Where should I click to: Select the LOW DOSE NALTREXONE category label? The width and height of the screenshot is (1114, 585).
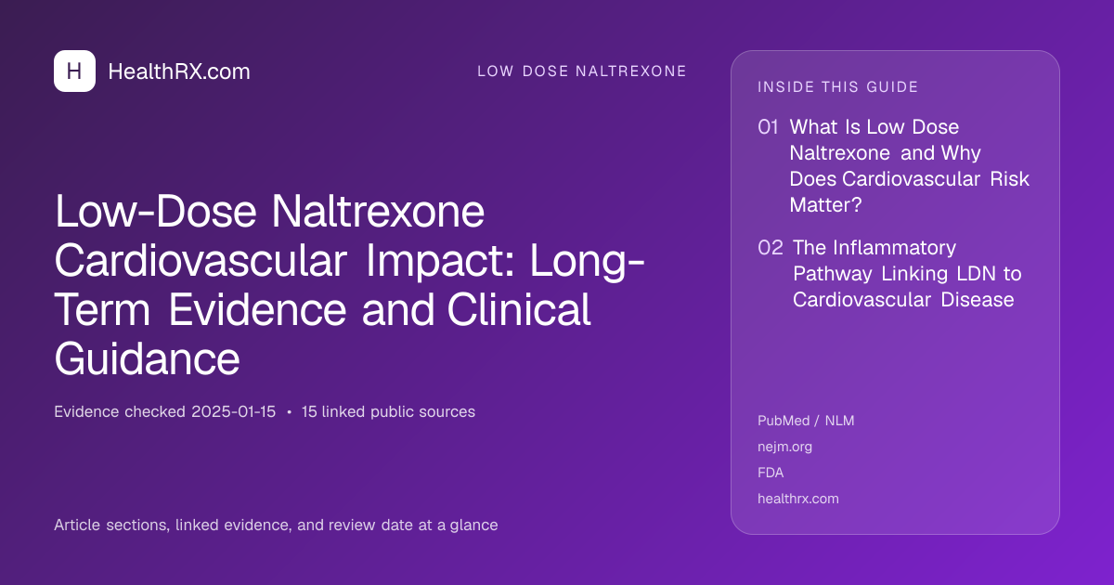pyautogui.click(x=582, y=71)
